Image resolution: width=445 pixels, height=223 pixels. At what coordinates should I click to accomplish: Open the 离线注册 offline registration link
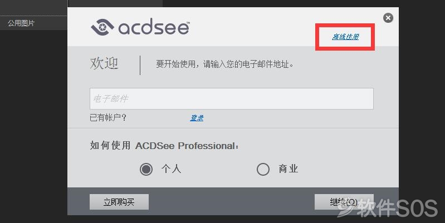(x=345, y=37)
